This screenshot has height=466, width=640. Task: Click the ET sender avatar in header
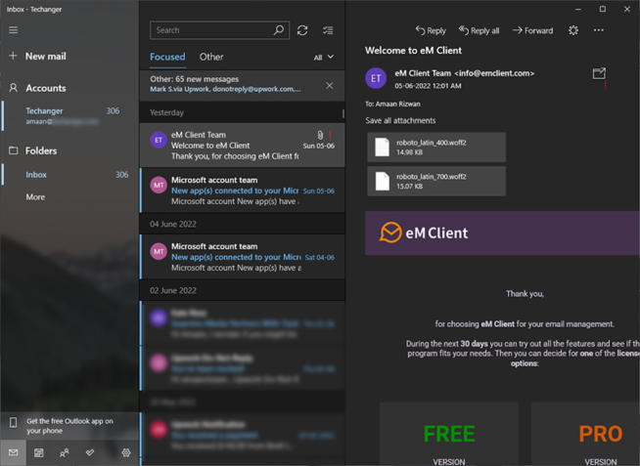coord(376,78)
